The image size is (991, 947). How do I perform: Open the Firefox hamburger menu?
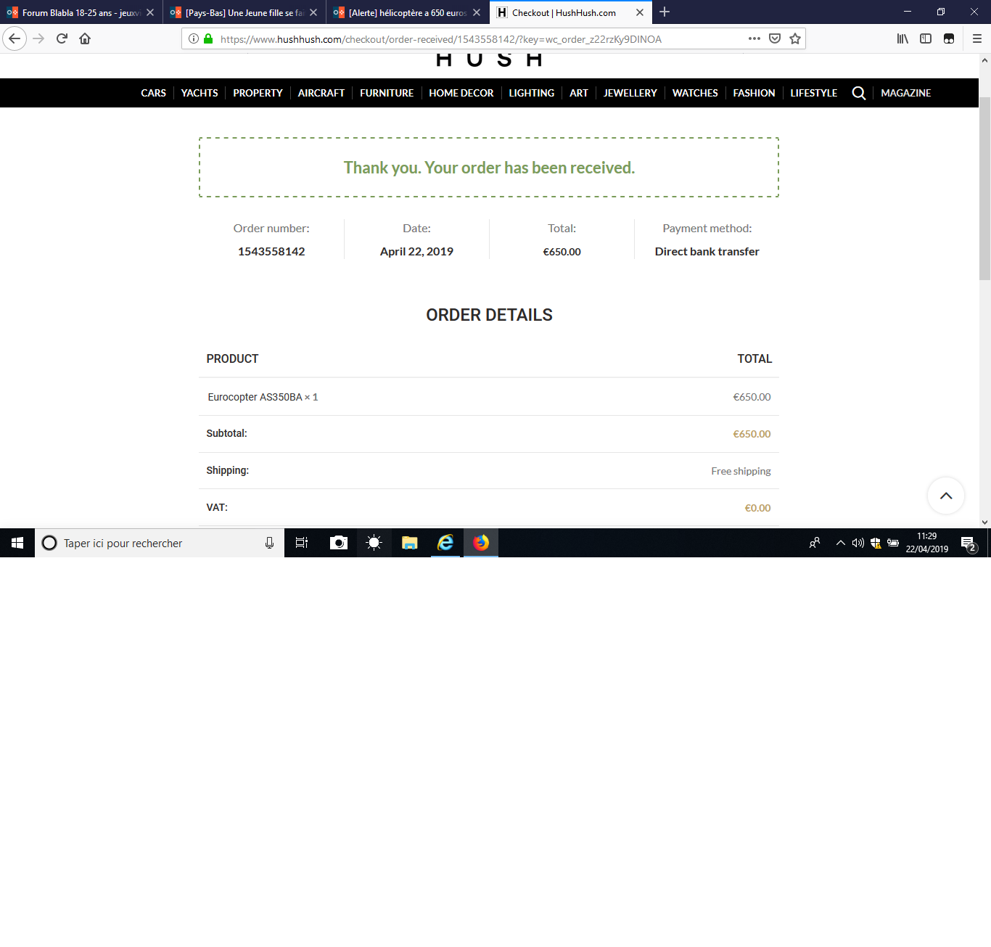click(x=976, y=38)
